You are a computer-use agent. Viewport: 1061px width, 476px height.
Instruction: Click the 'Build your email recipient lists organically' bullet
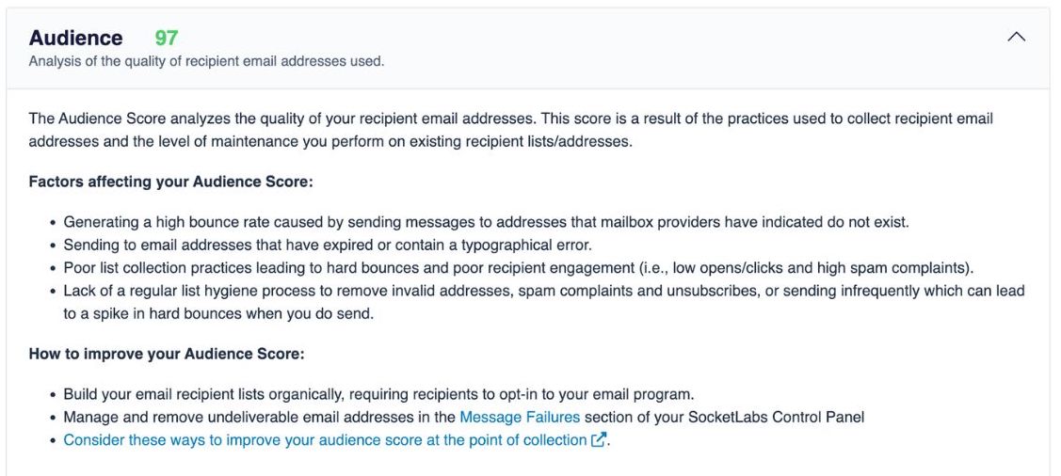pyautogui.click(x=378, y=394)
